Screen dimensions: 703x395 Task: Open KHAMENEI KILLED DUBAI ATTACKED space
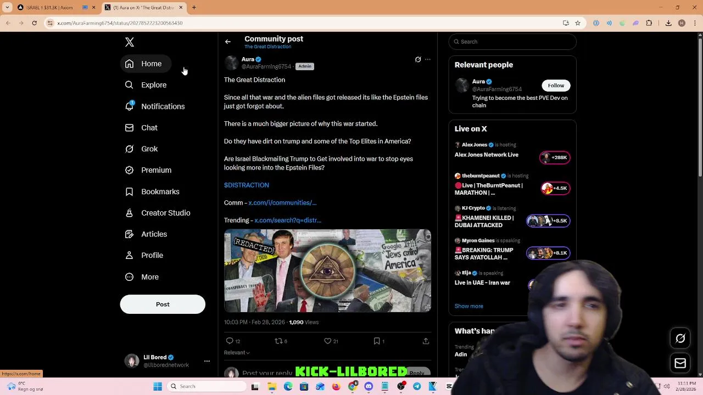click(x=512, y=217)
